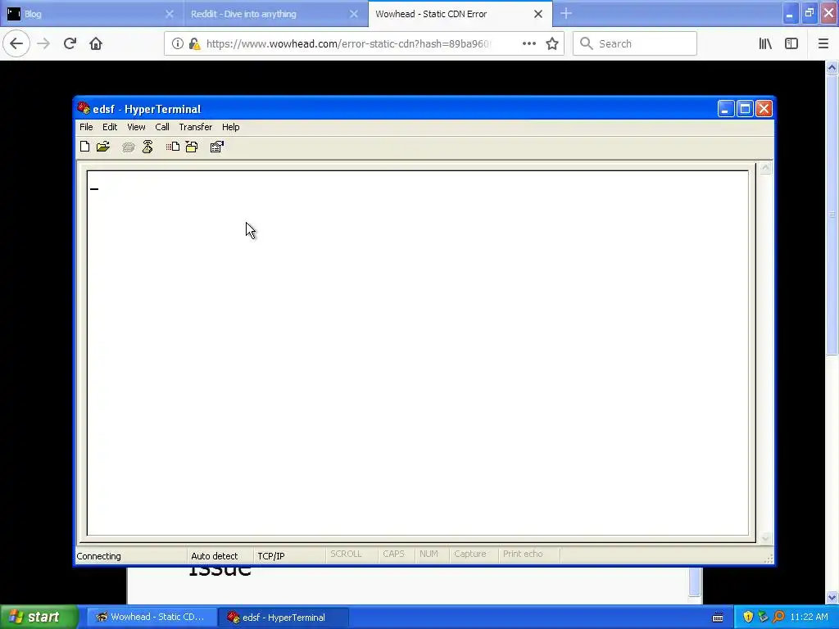The image size is (839, 629).
Task: Reload the current page
Action: (70, 43)
